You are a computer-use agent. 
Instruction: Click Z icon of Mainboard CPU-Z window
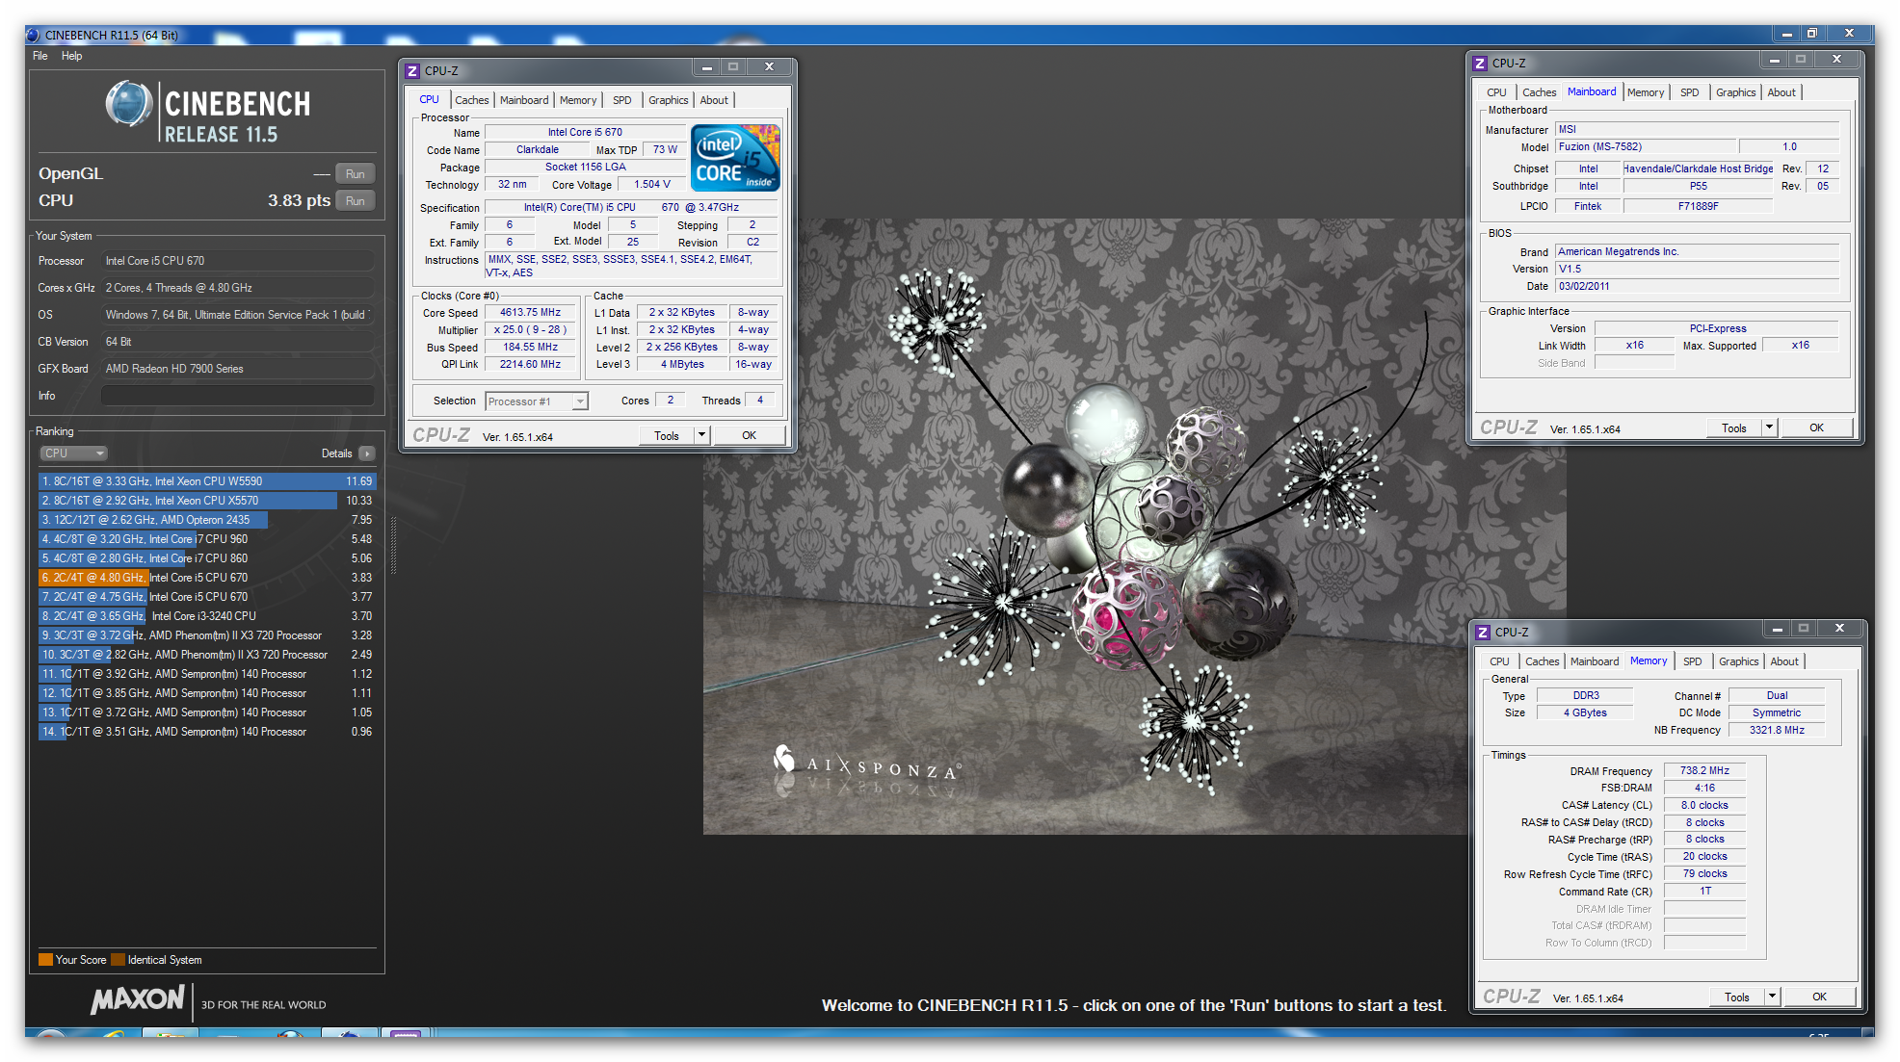(x=1480, y=63)
